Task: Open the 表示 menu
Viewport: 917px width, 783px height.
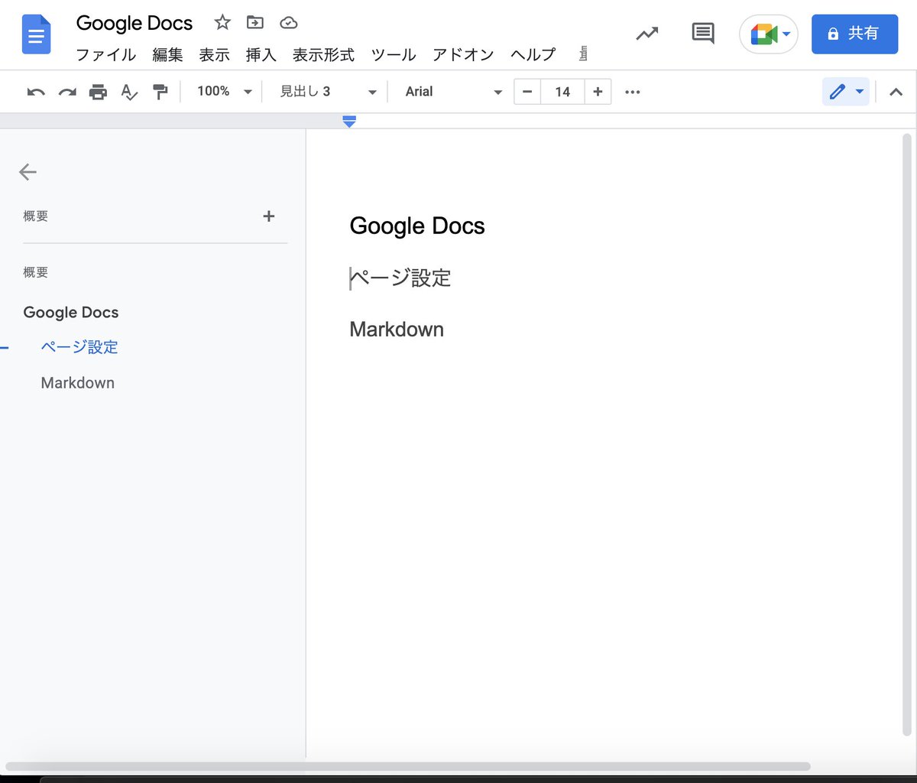Action: (215, 55)
